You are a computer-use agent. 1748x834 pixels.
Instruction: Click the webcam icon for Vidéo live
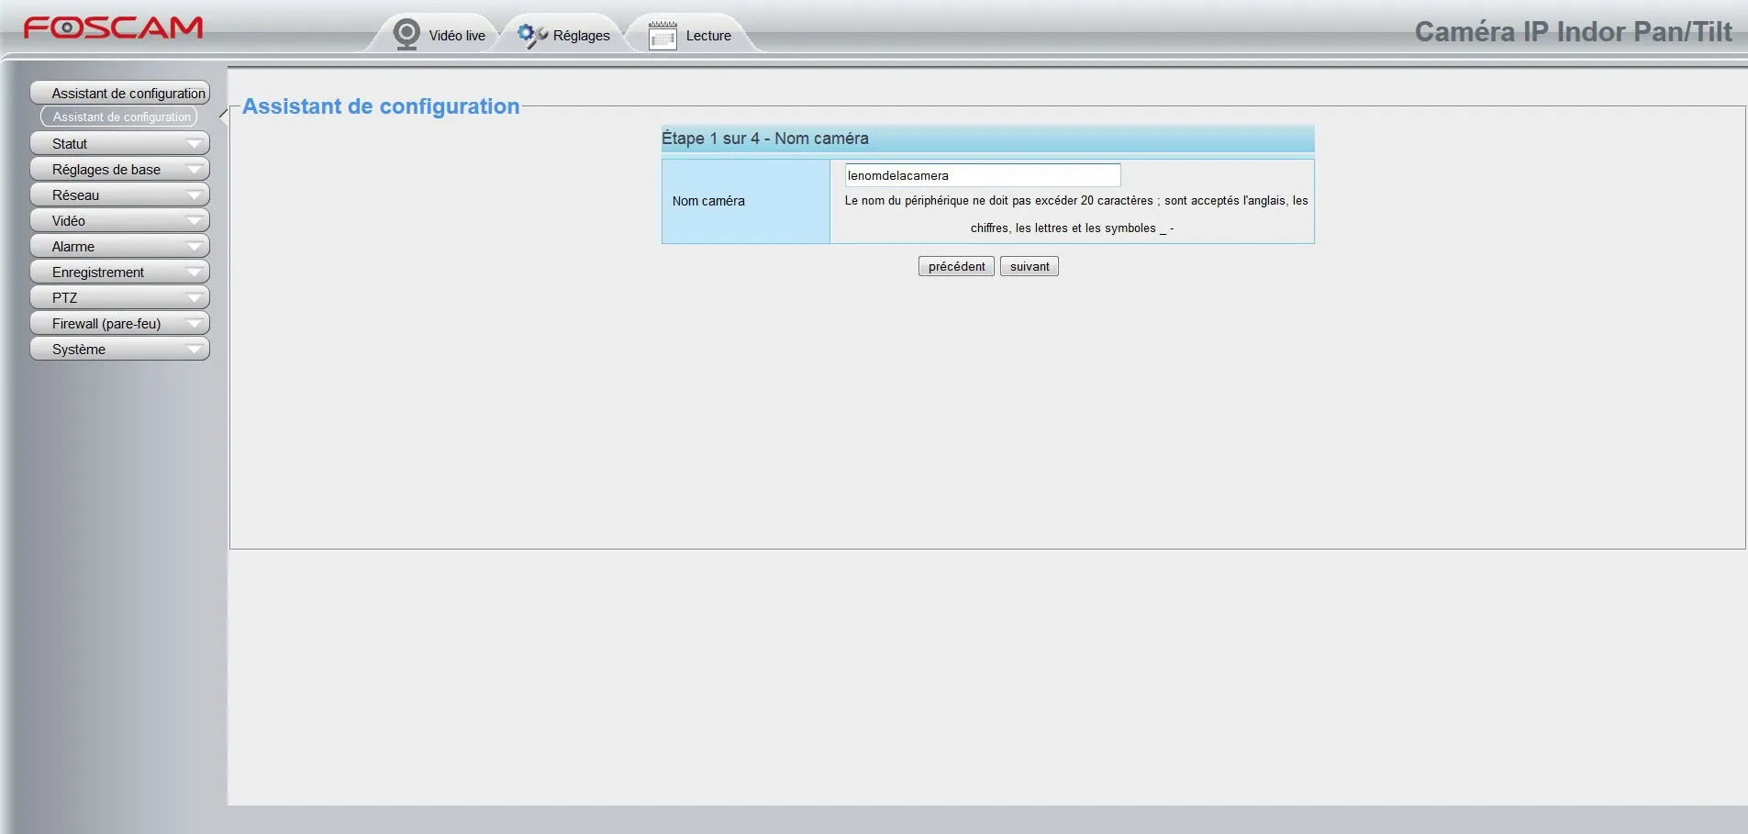point(406,35)
